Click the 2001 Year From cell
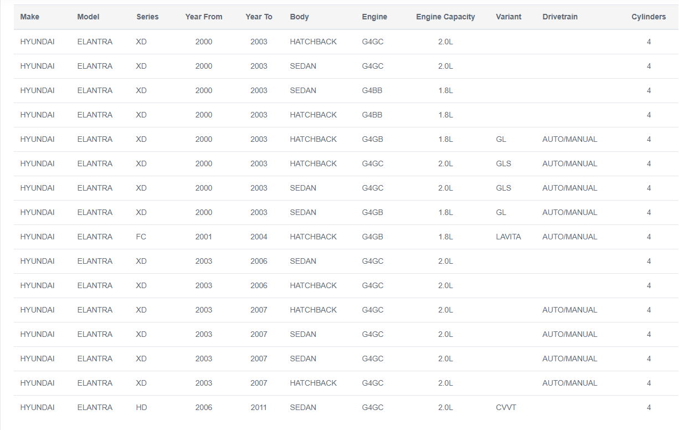 click(203, 237)
